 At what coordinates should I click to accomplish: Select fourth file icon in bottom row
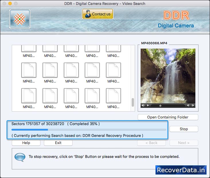92,96
